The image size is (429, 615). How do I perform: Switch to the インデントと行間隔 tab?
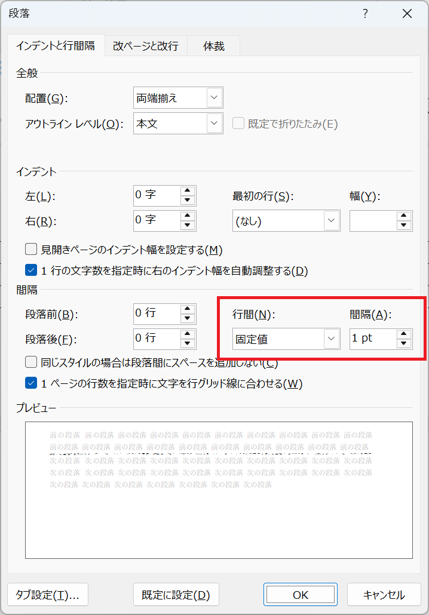(x=56, y=46)
